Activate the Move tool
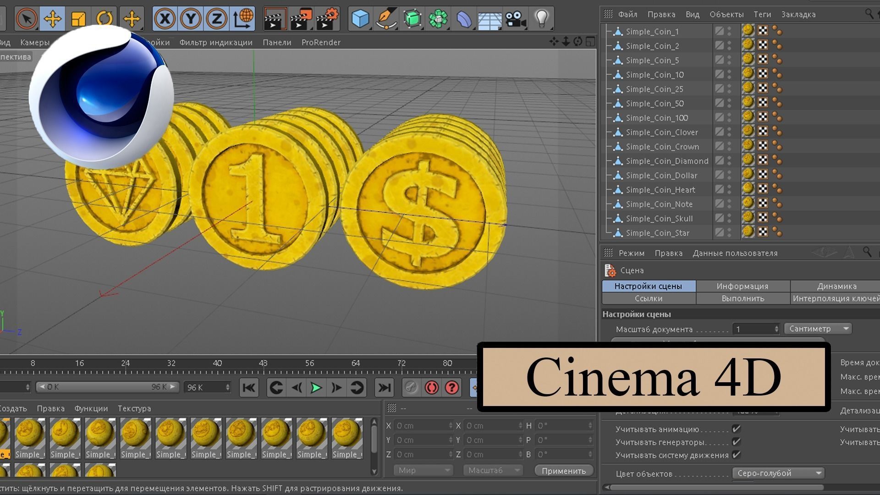 pos(52,19)
